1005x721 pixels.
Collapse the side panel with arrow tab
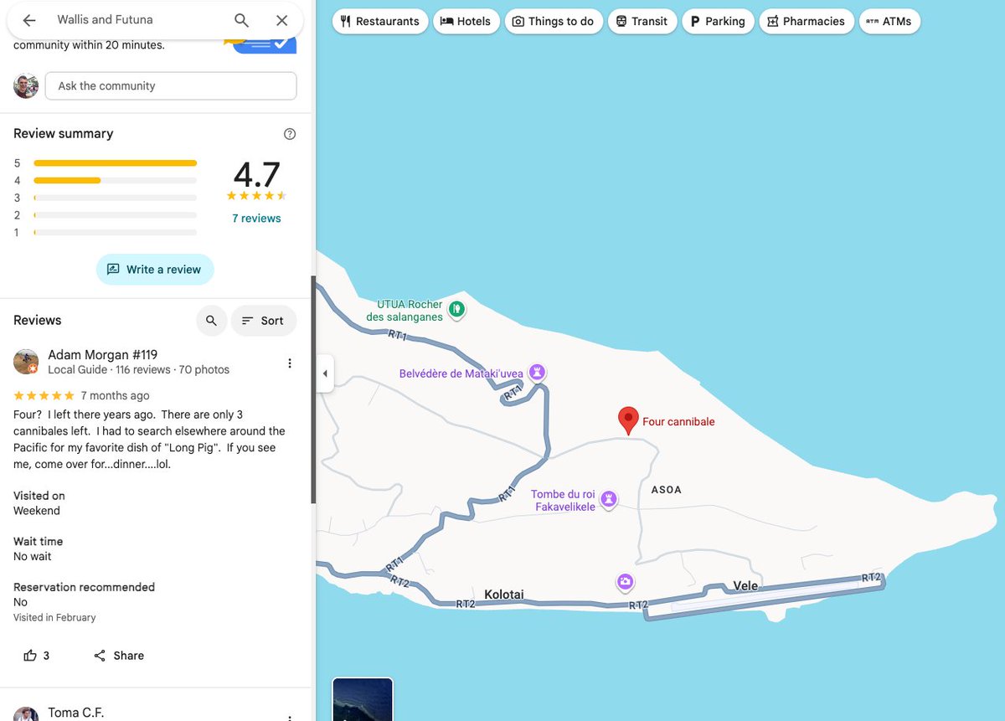tap(325, 373)
